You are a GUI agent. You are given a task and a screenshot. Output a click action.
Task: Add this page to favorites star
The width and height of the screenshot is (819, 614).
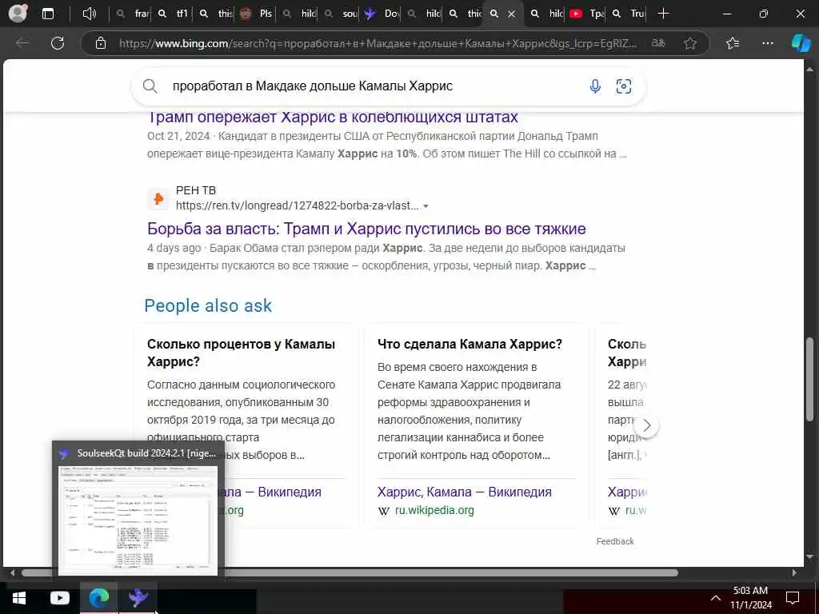point(690,43)
